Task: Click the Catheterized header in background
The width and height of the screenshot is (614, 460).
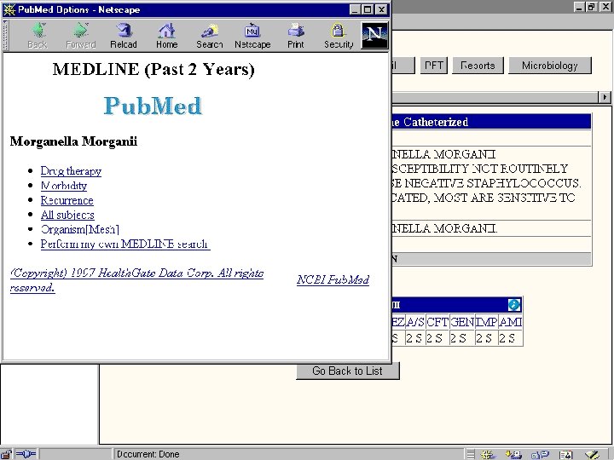Action: (491, 122)
